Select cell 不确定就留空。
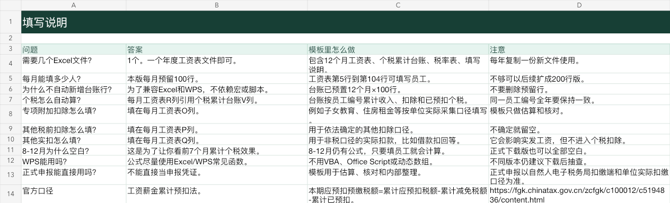 tap(579, 130)
